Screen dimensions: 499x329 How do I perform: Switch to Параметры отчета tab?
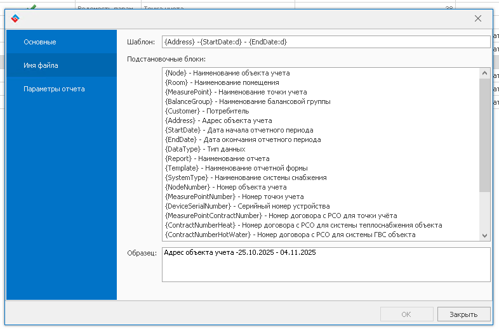[54, 89]
